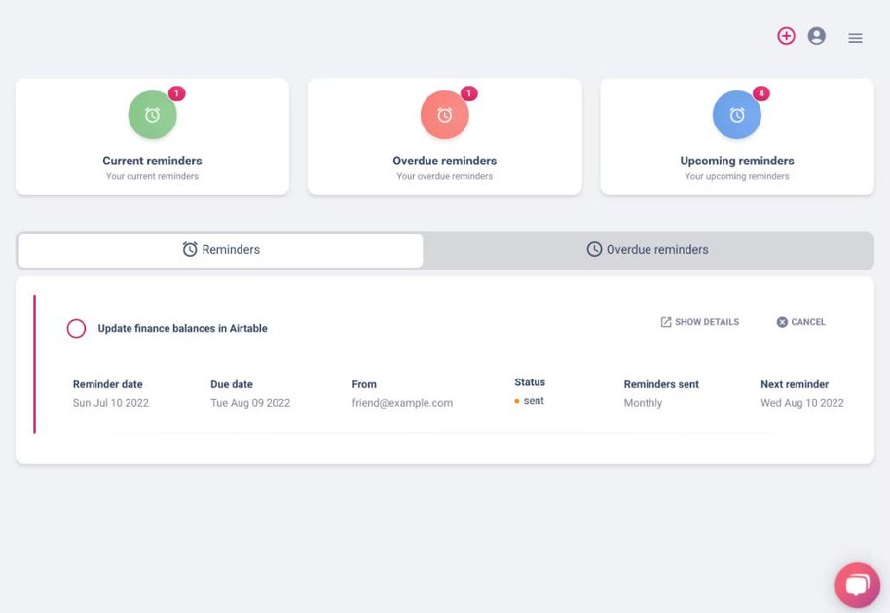Image resolution: width=890 pixels, height=613 pixels.
Task: Switch to the Overdue reminders tab
Action: [x=647, y=249]
